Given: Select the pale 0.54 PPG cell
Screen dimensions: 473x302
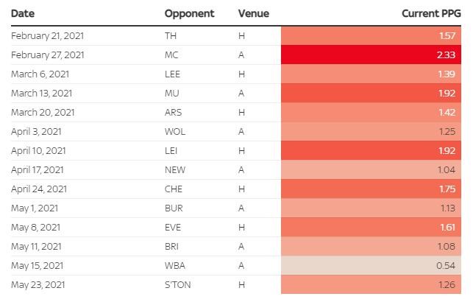Looking at the screenshot, I should click(x=371, y=265).
